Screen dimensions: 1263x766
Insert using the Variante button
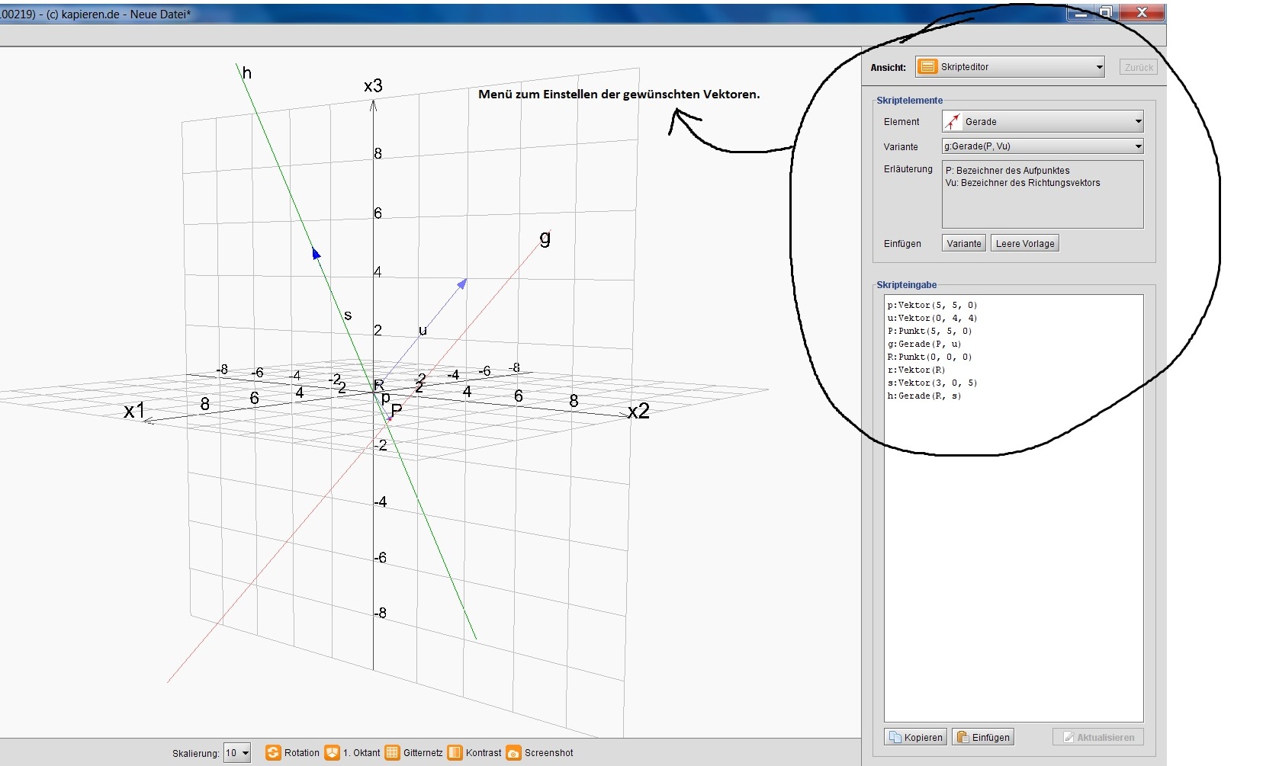click(x=964, y=244)
